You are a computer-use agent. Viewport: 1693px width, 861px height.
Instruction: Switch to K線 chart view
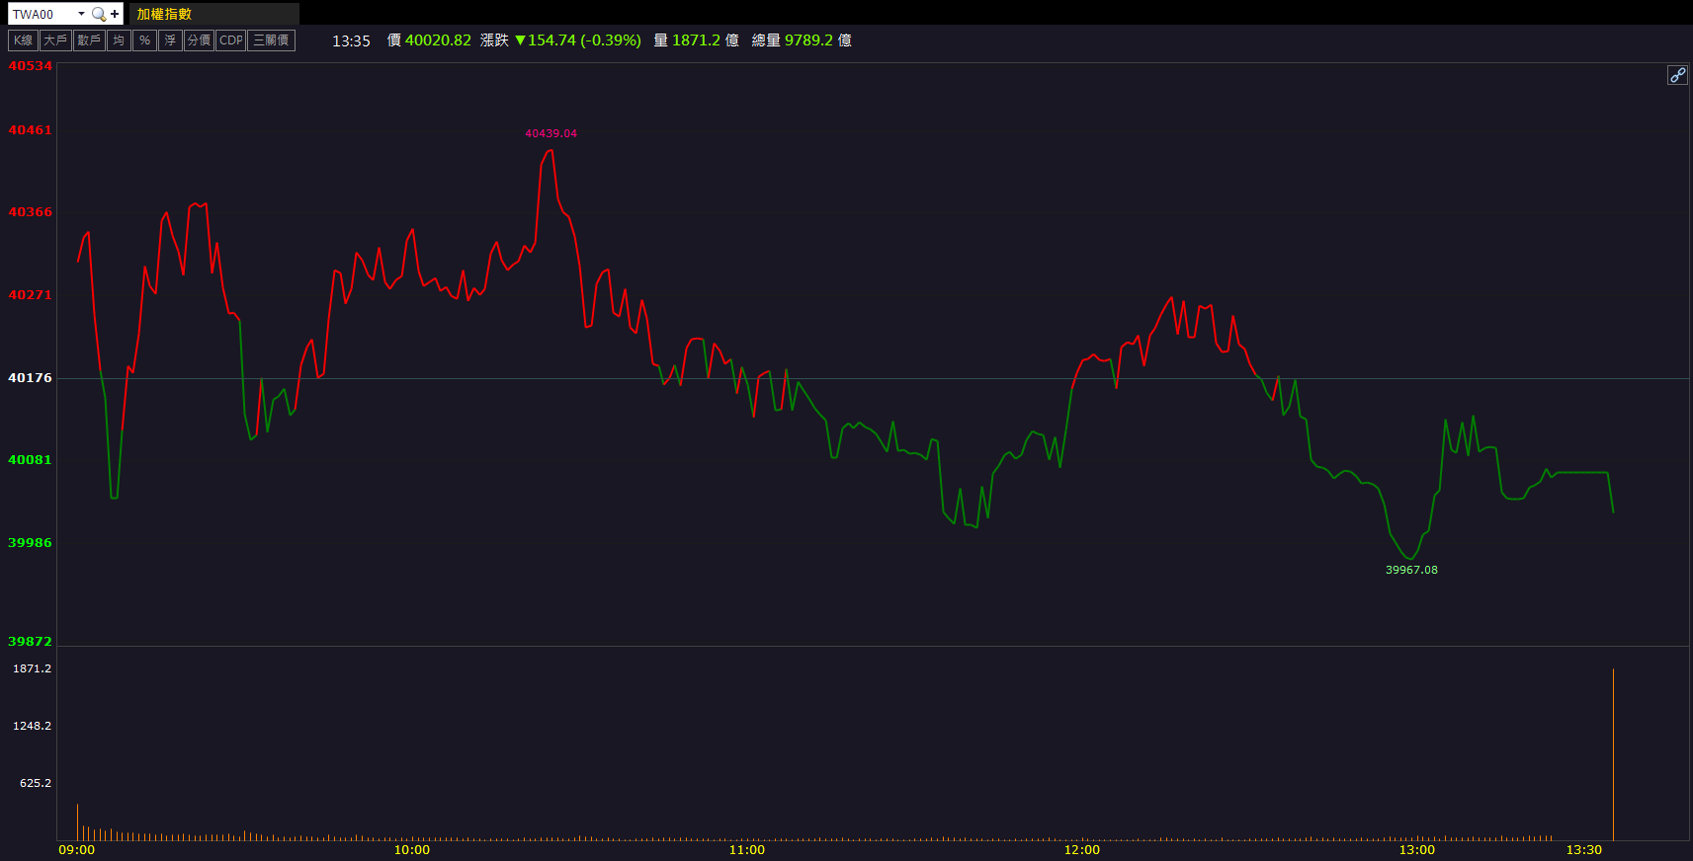coord(23,40)
